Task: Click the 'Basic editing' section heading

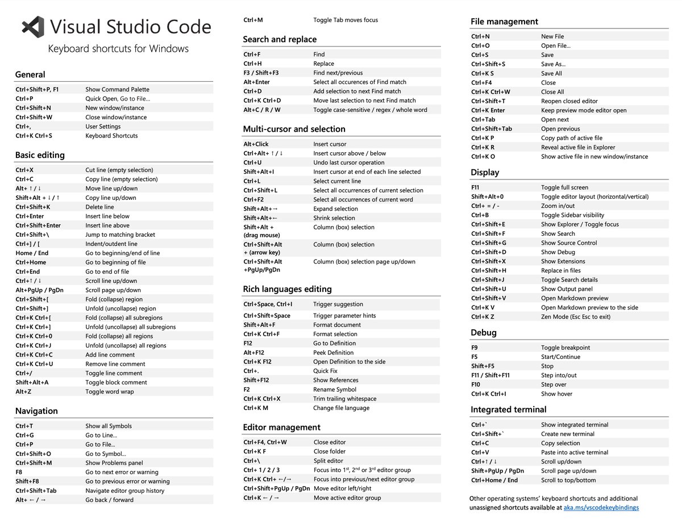Action: pos(40,155)
